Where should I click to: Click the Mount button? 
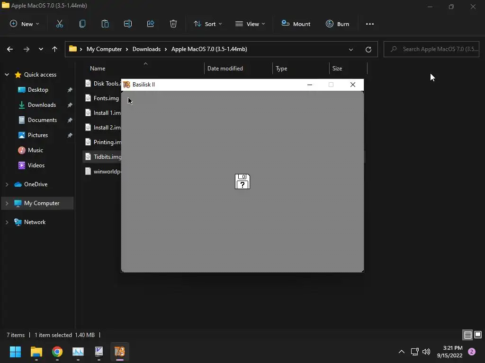296,24
